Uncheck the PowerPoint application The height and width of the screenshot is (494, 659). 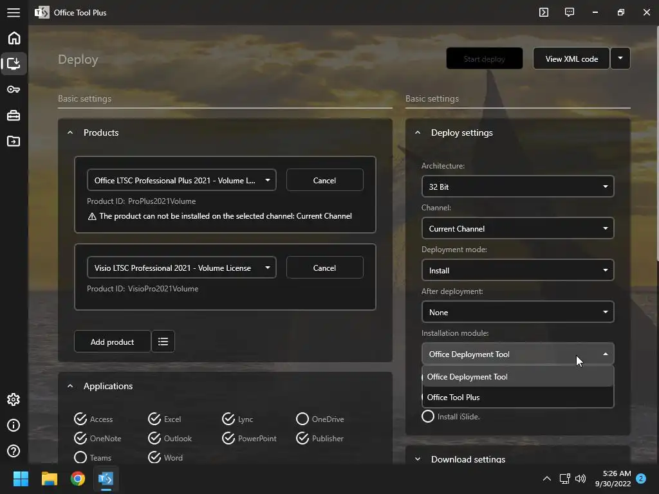[x=249, y=438]
